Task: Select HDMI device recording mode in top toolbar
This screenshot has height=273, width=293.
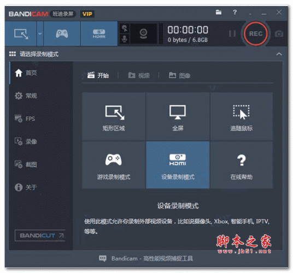Action: coord(99,34)
